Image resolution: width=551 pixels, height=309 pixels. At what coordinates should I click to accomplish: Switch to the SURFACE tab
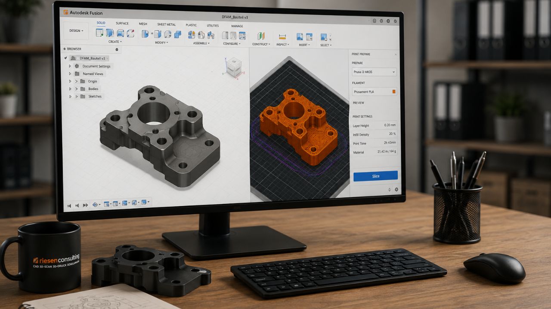pyautogui.click(x=122, y=23)
